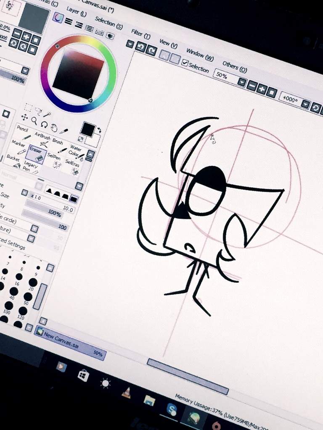Expand the (texture) brush texture dropdown
Image resolution: width=323 pixels, height=430 pixels.
(x=31, y=239)
